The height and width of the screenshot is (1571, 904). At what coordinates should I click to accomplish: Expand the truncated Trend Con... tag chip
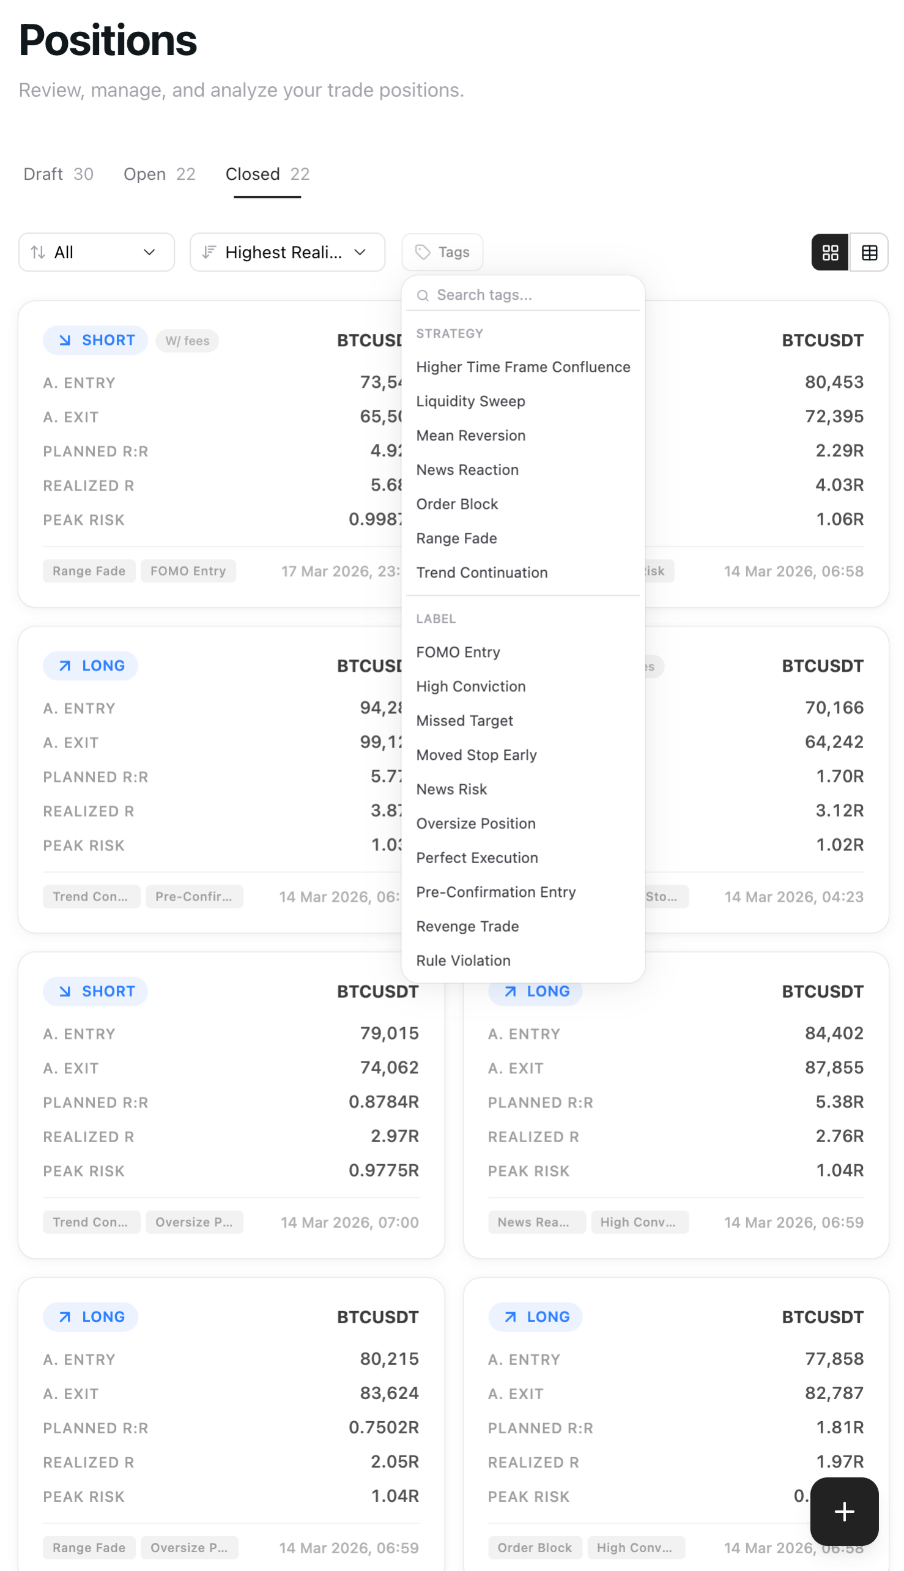91,897
